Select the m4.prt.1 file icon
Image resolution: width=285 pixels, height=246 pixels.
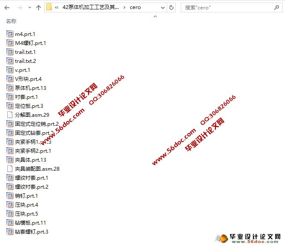tap(10, 34)
